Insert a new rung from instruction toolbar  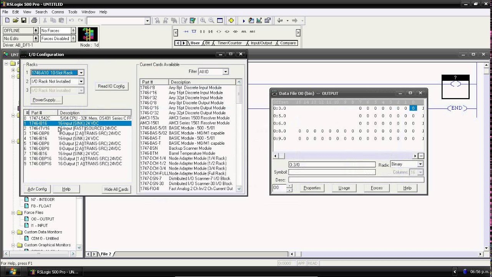(186, 32)
